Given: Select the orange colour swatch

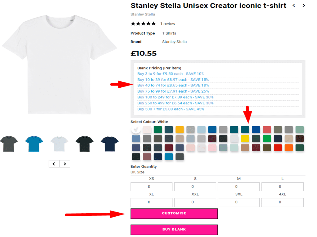Looking at the screenshot, I should pyautogui.click(x=288, y=148).
